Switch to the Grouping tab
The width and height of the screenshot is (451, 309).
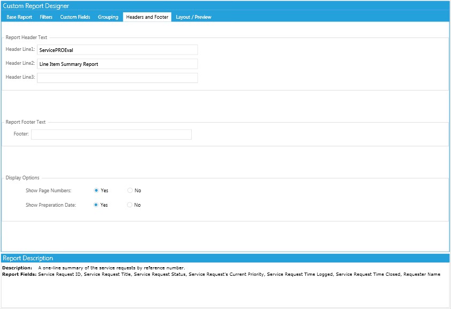pos(108,17)
